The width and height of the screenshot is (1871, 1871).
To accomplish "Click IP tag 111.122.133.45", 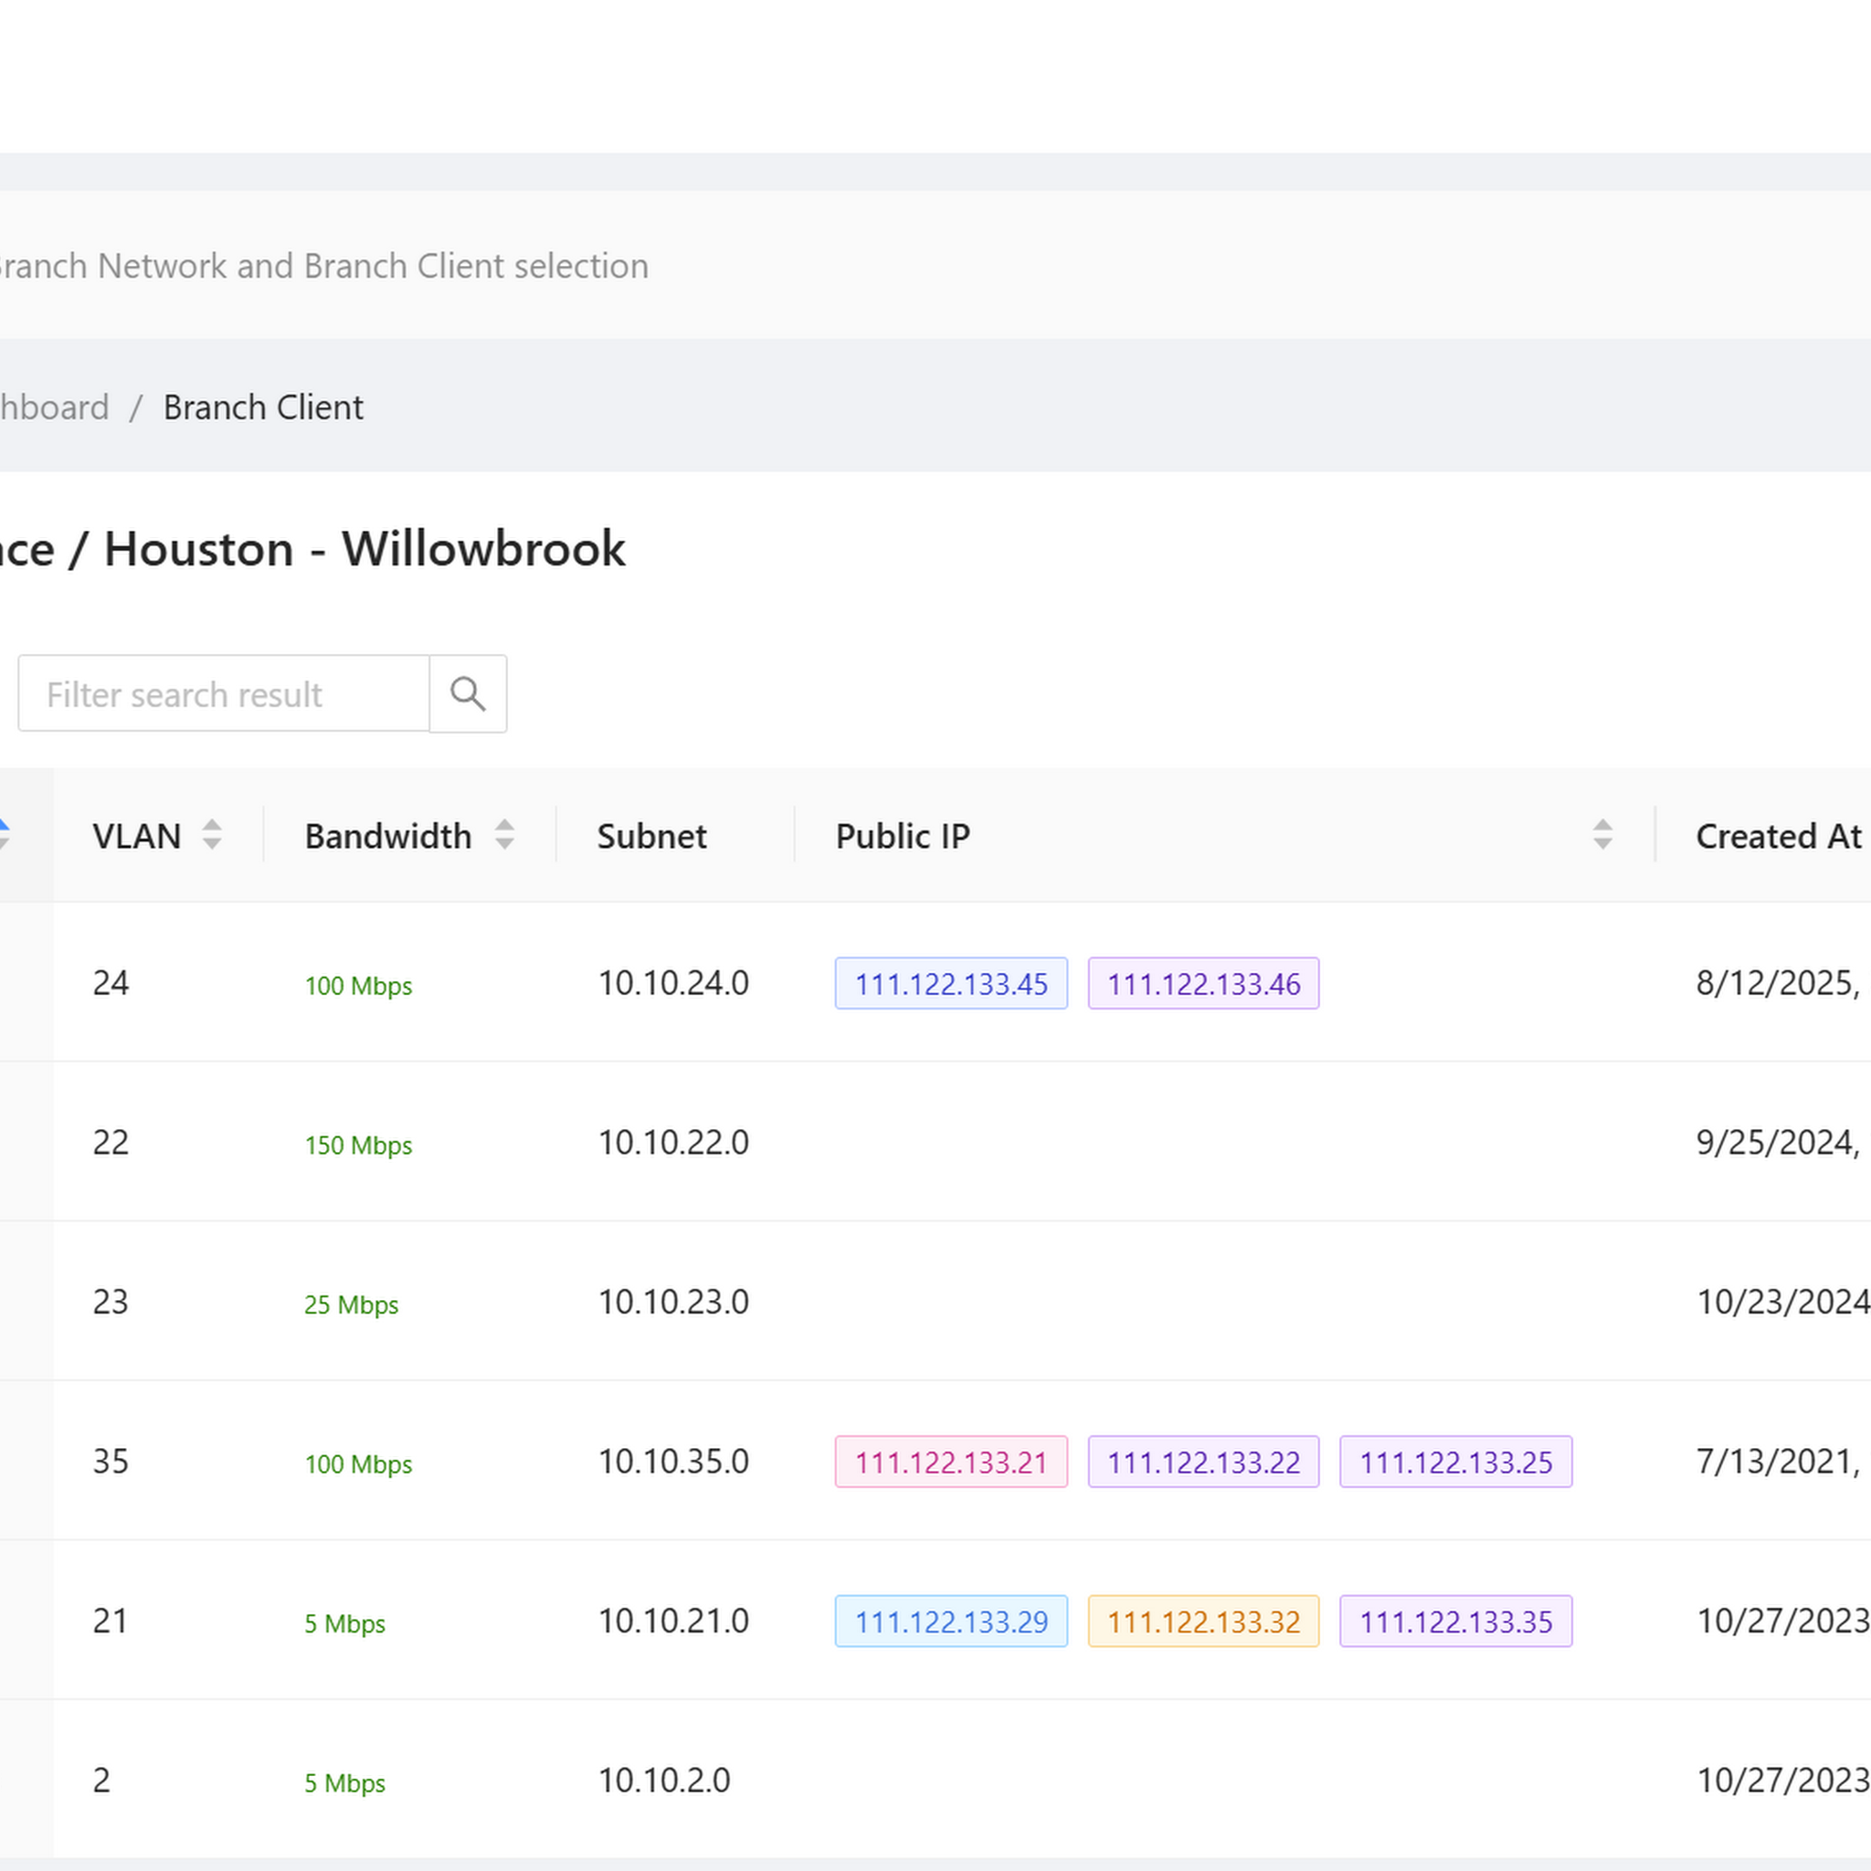I will [x=950, y=984].
